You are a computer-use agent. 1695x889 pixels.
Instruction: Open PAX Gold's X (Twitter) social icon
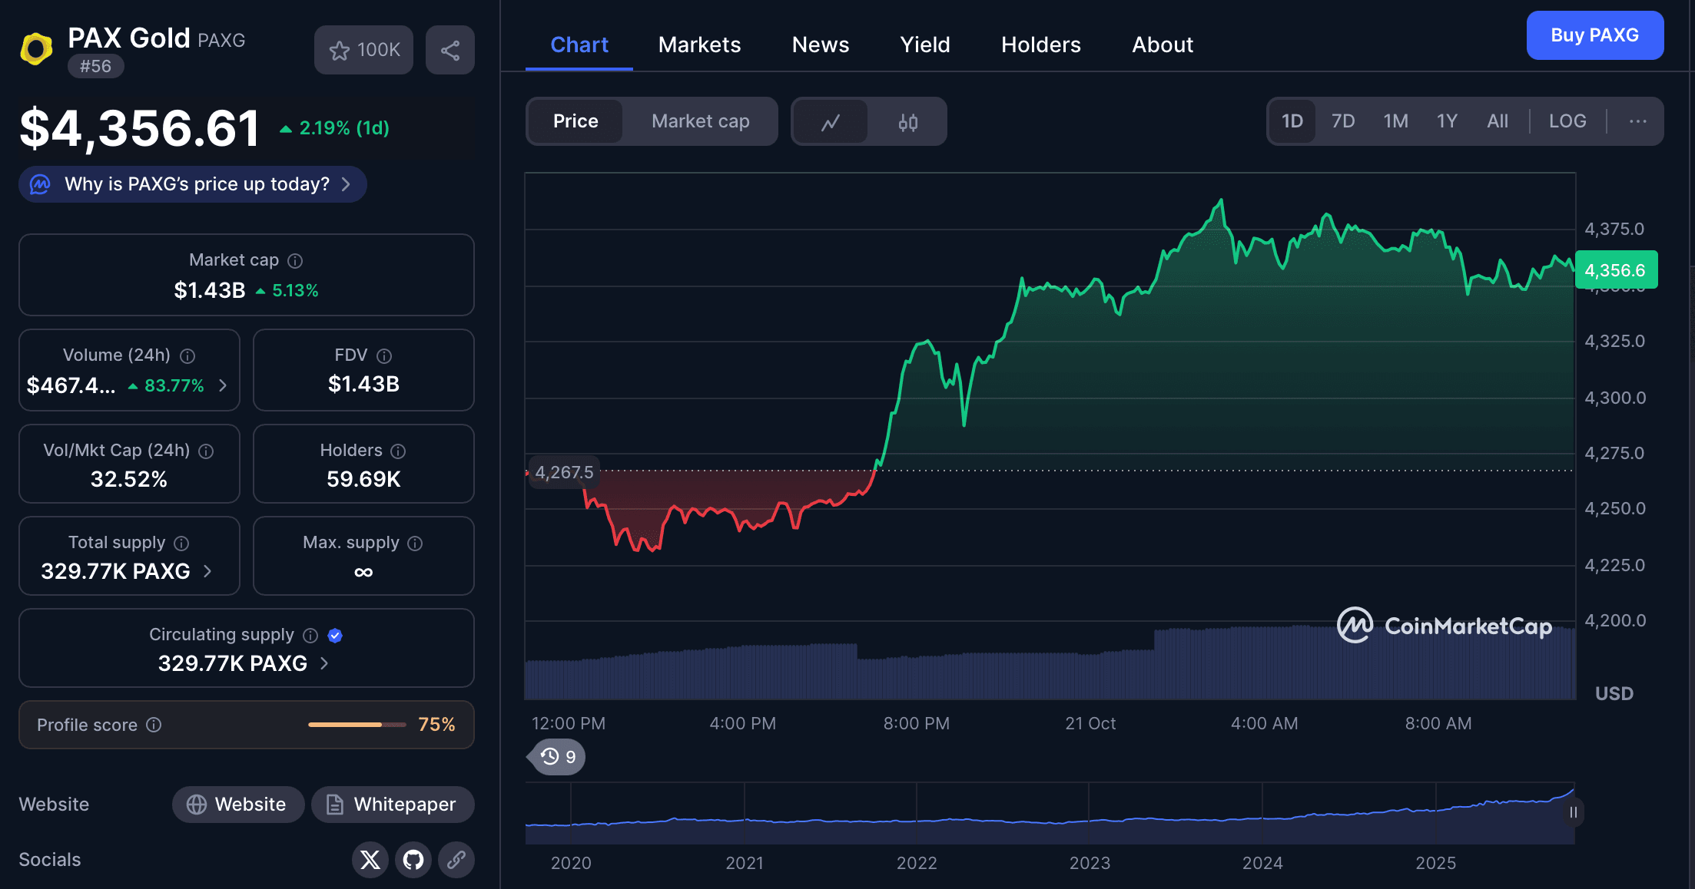(x=370, y=860)
